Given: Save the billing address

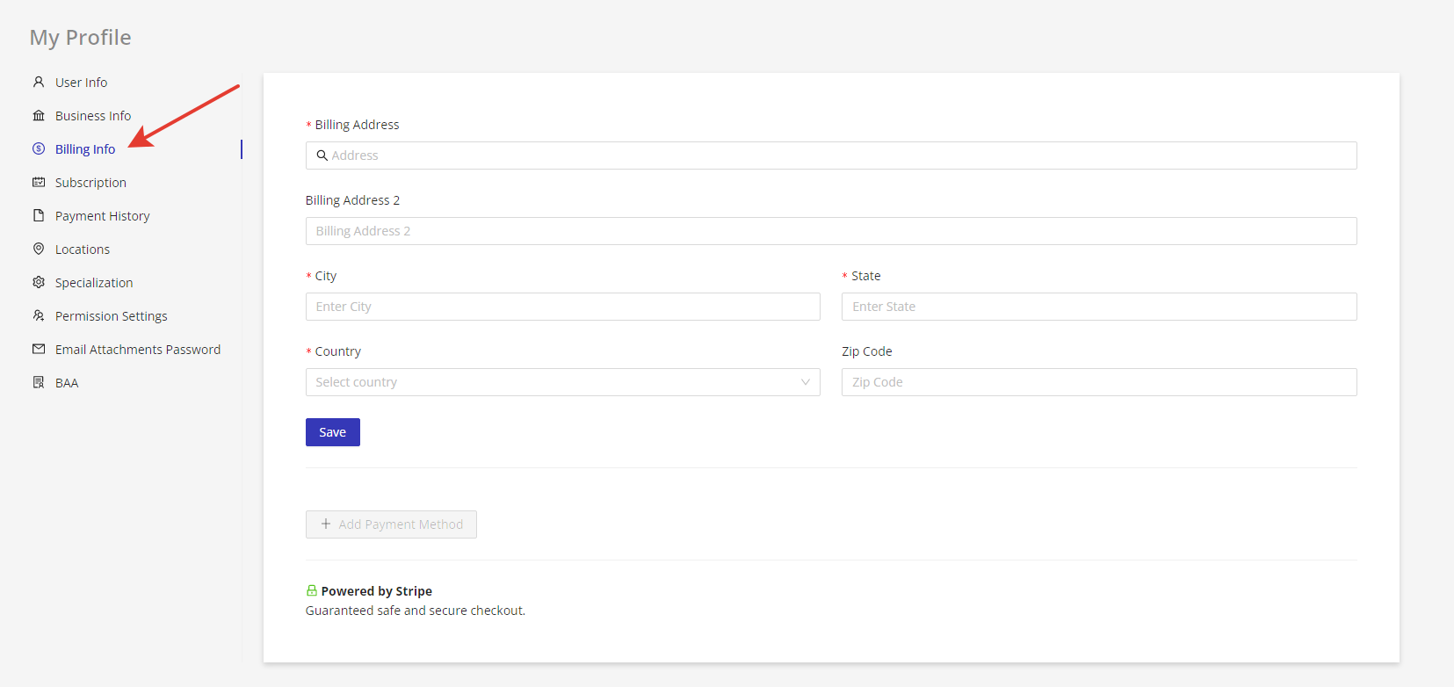Looking at the screenshot, I should tap(333, 432).
